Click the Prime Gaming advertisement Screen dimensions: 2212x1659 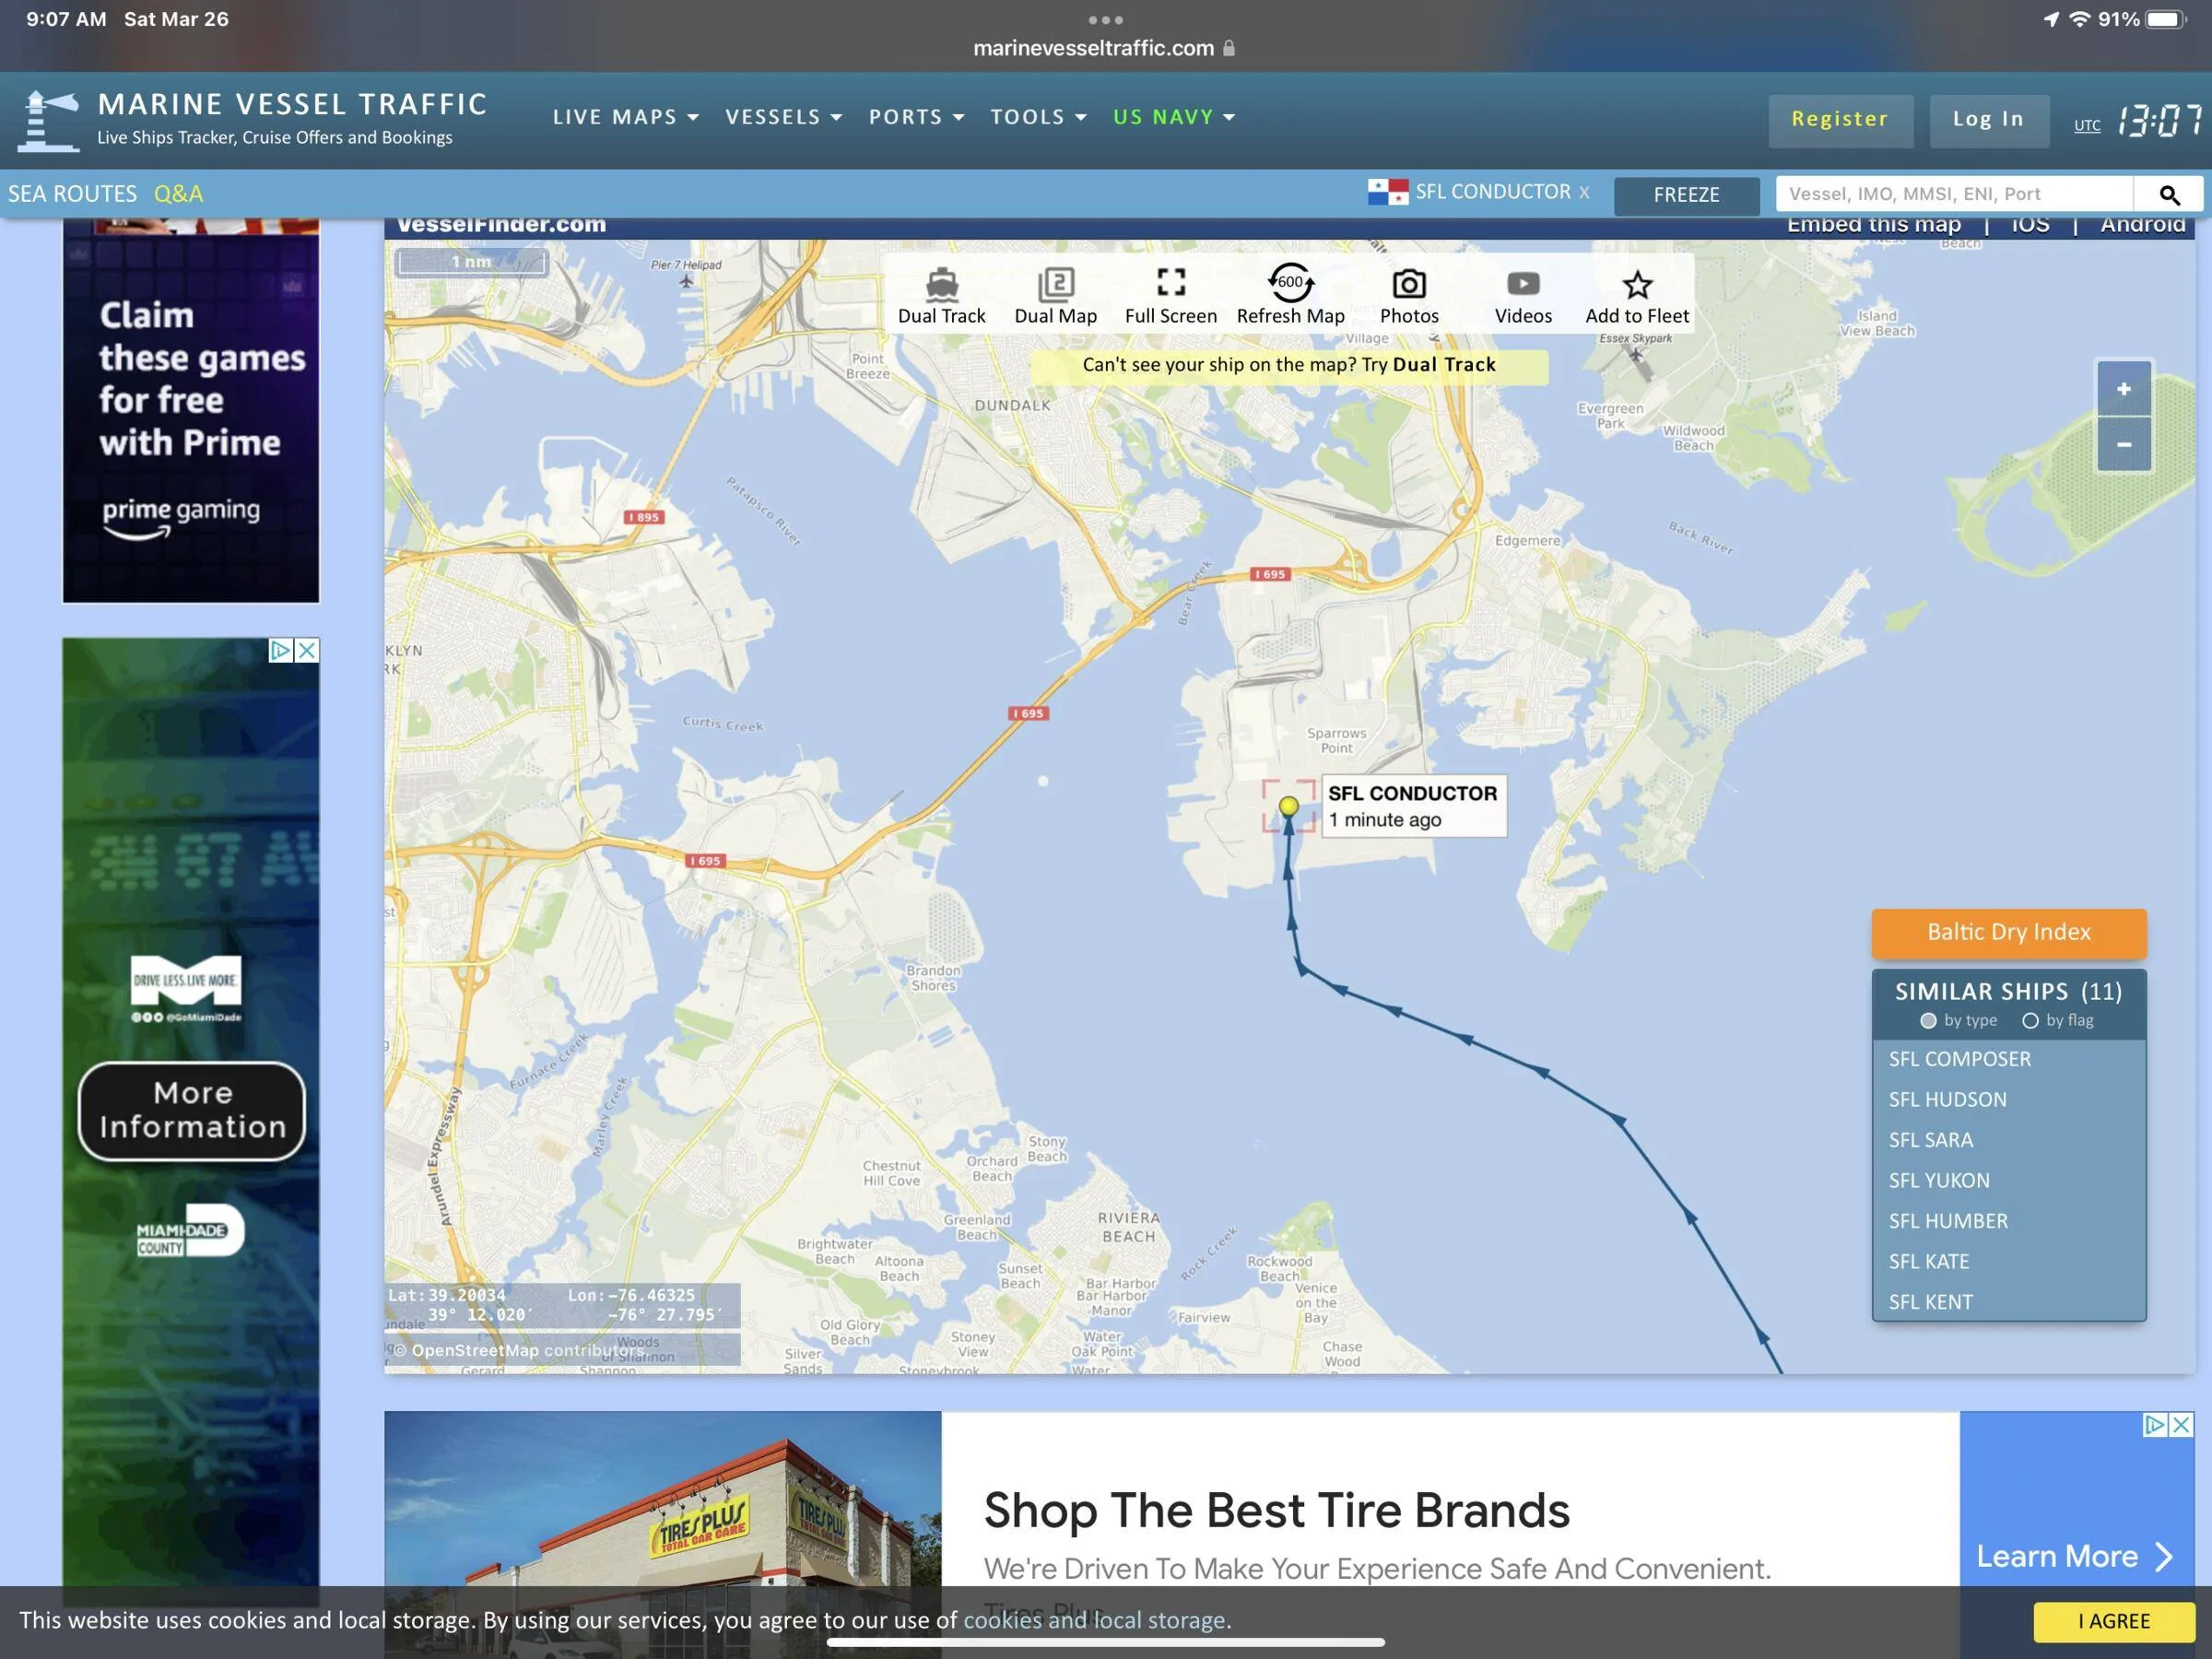tap(191, 410)
